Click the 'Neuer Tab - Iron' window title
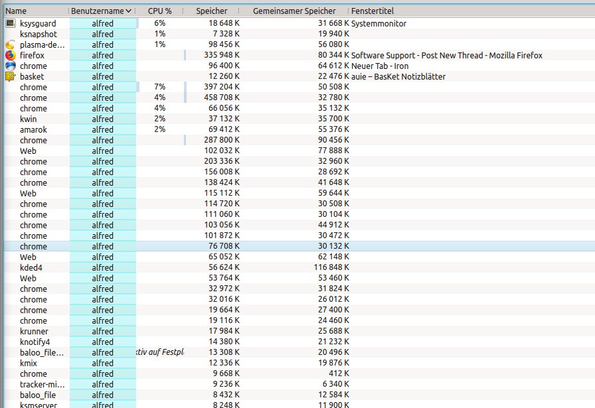Screen dimensions: 595x408 379,66
